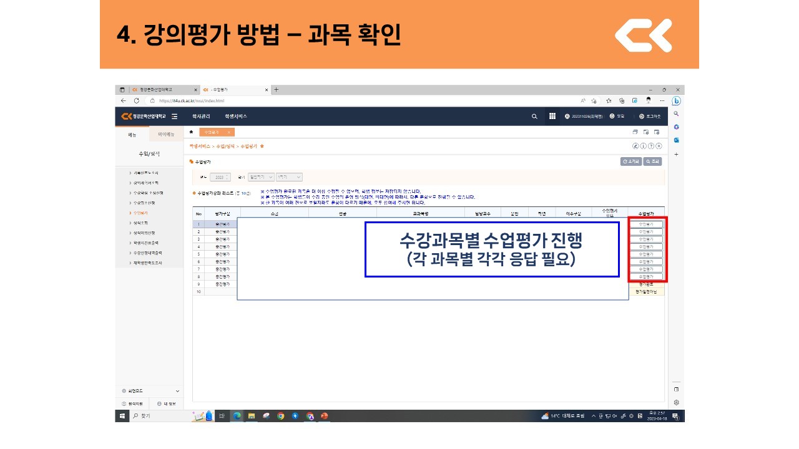Open PowerPoint from the Windows taskbar
The height and width of the screenshot is (449, 799).
tap(324, 416)
